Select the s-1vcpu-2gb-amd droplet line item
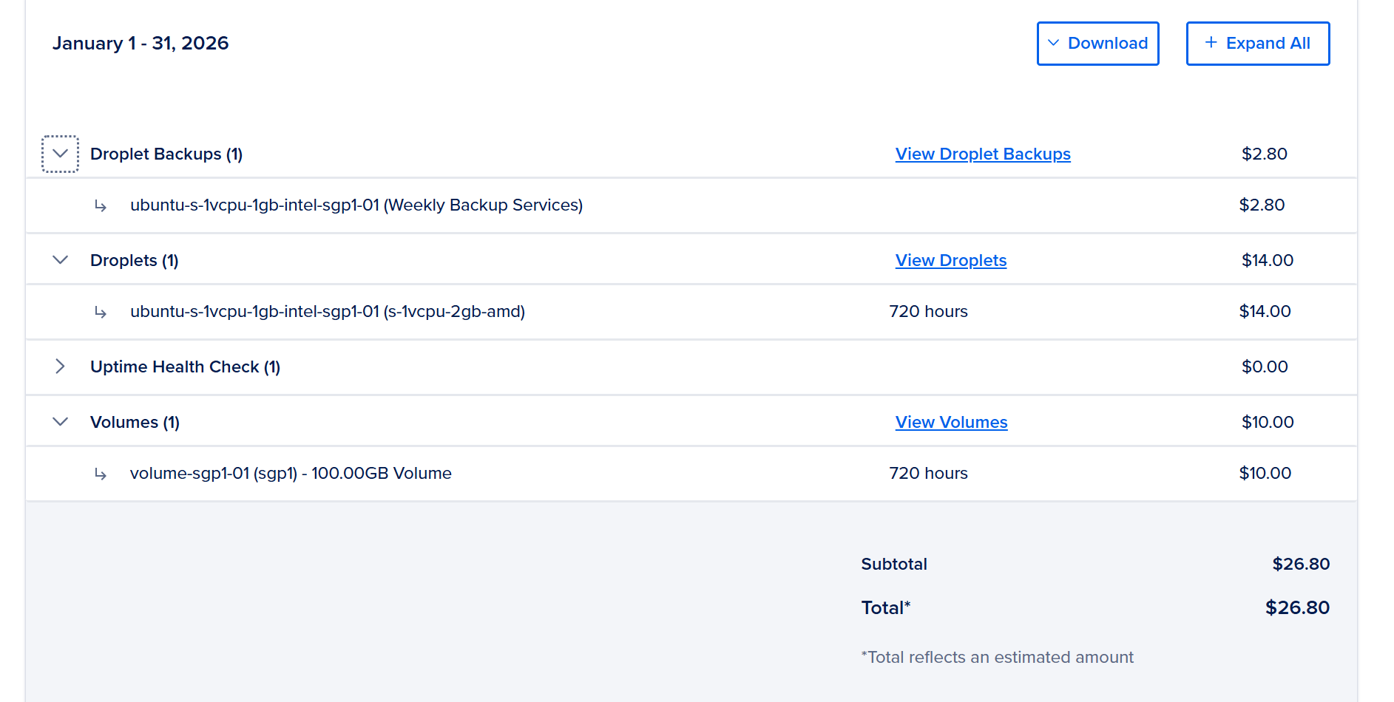Viewport: 1394px width, 702px height. coord(328,311)
